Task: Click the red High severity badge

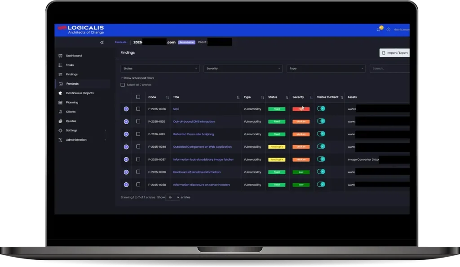Action: (x=301, y=109)
